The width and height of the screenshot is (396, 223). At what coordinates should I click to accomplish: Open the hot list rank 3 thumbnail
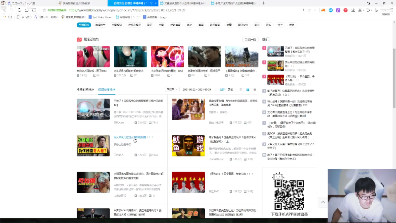tap(276, 80)
